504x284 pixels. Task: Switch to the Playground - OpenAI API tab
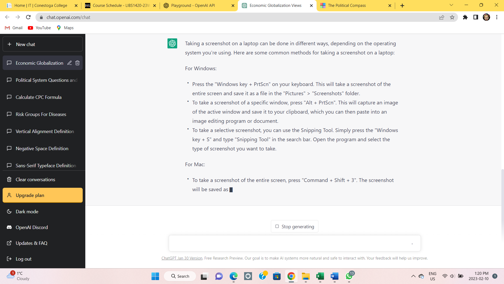[193, 6]
